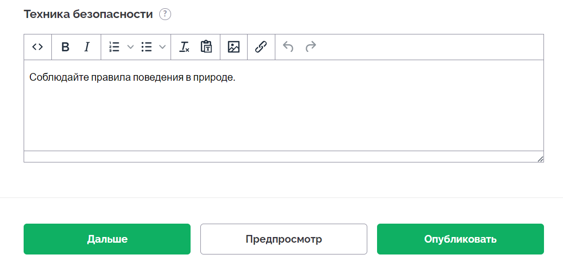
Task: Redo the last undone edit
Action: [x=311, y=47]
